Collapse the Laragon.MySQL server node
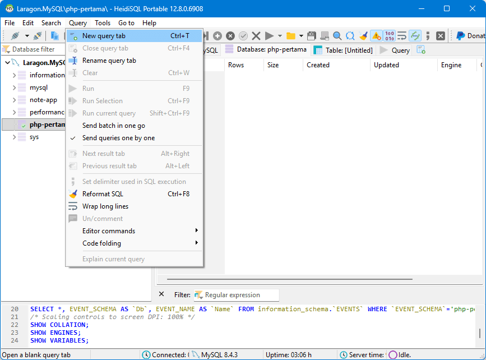Viewport: 486px width, 360px height. pyautogui.click(x=6, y=62)
